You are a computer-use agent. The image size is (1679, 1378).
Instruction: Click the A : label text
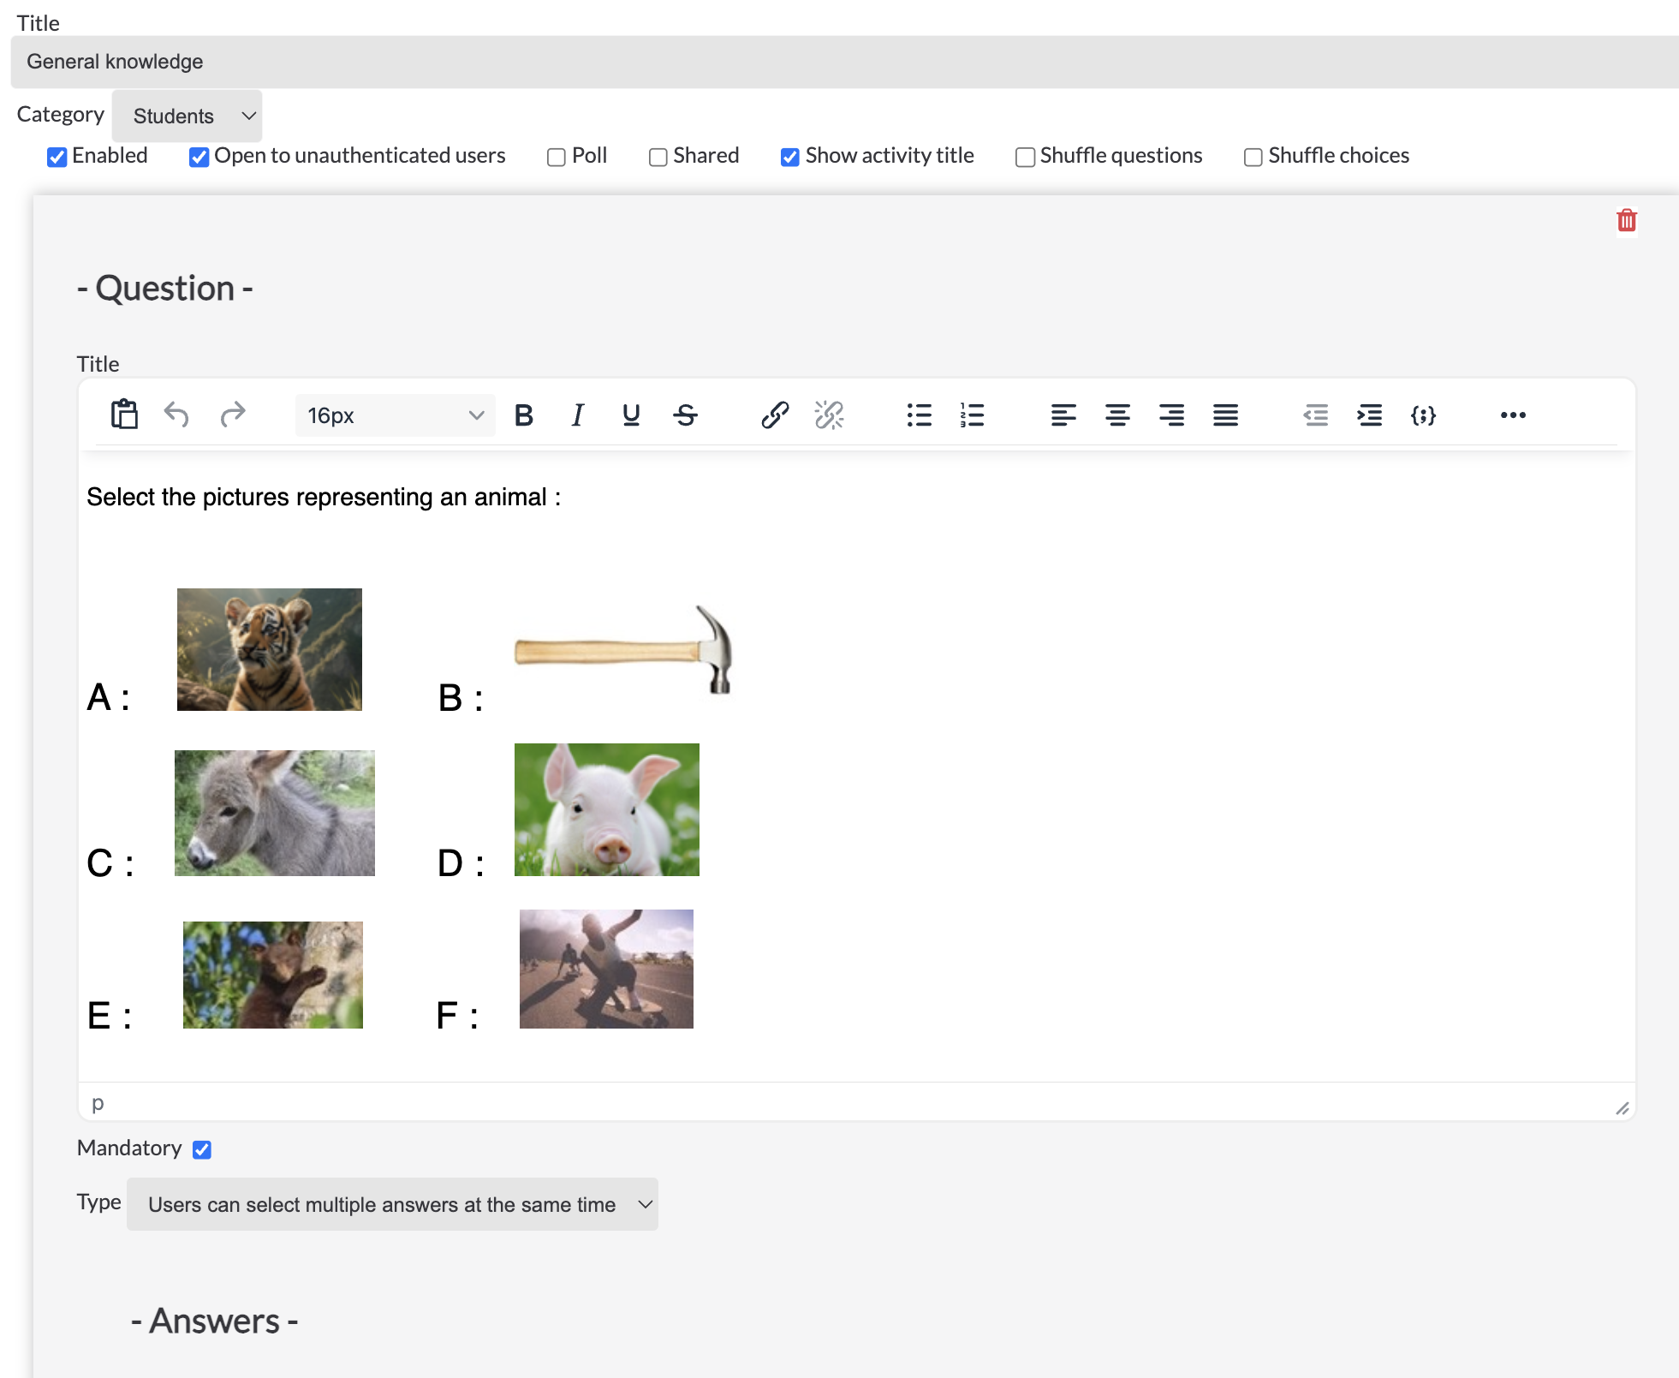(x=109, y=697)
